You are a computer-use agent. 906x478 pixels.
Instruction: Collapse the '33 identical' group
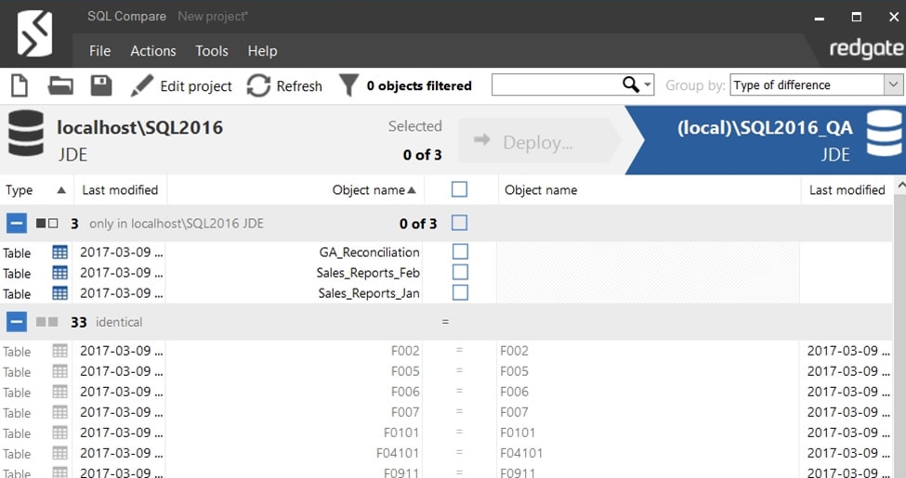[x=16, y=322]
